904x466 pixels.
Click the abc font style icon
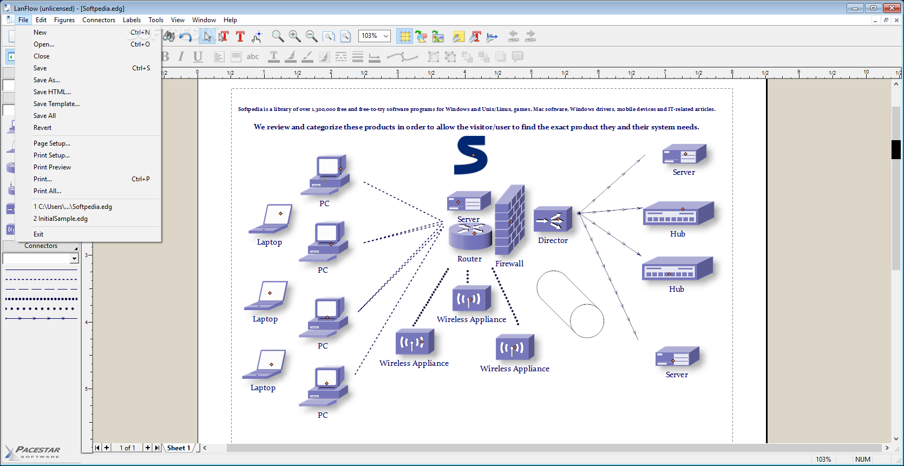click(x=253, y=56)
